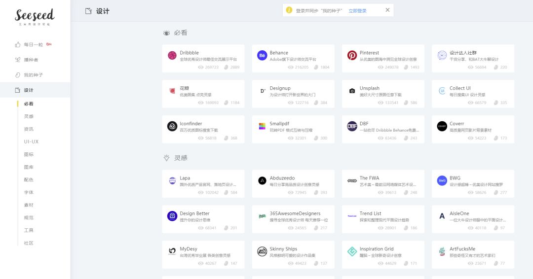Open the Smallpdf card title
The height and width of the screenshot is (279, 533).
pyautogui.click(x=279, y=124)
